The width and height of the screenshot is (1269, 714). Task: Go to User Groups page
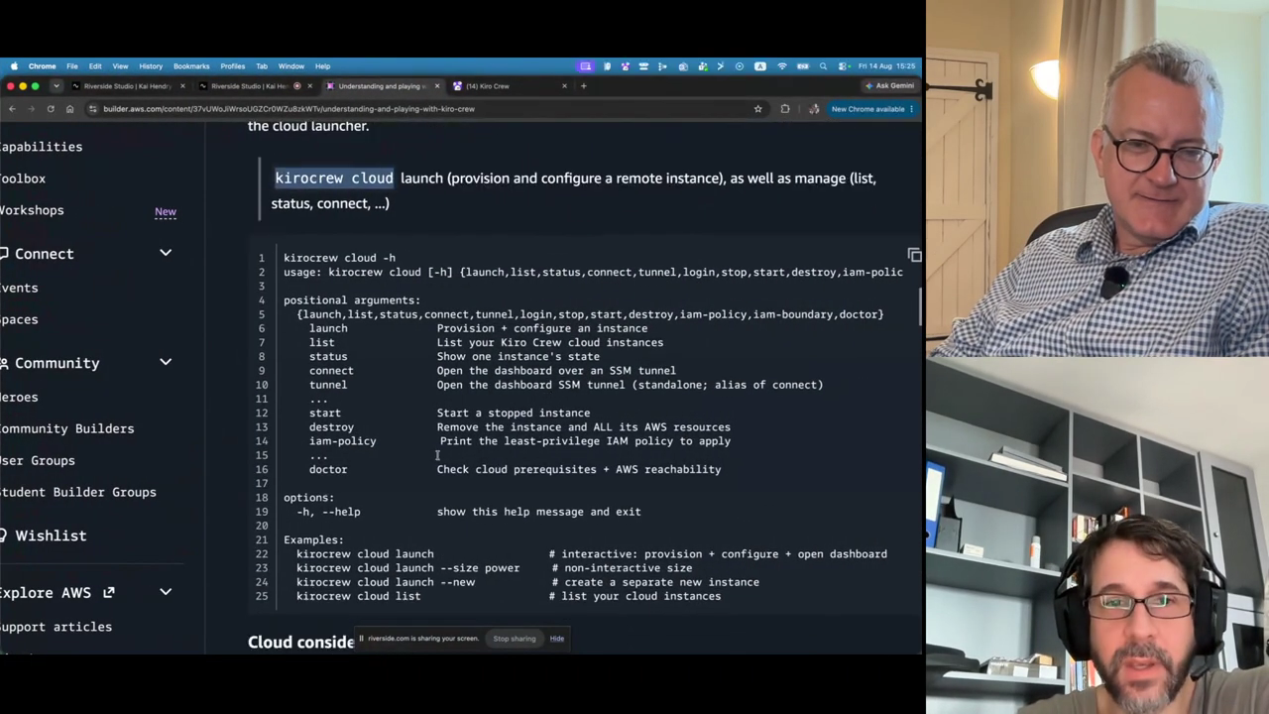[x=38, y=460]
